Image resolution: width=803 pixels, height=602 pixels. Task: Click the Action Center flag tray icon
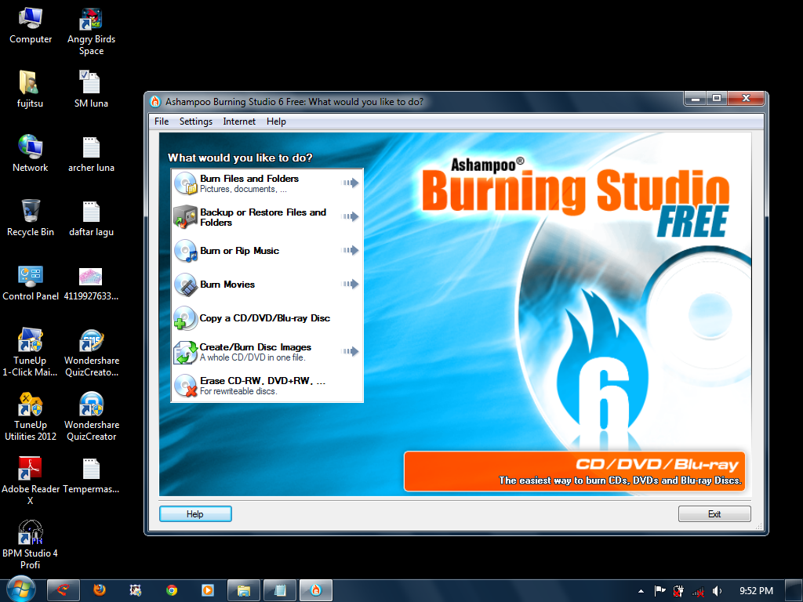click(x=660, y=591)
